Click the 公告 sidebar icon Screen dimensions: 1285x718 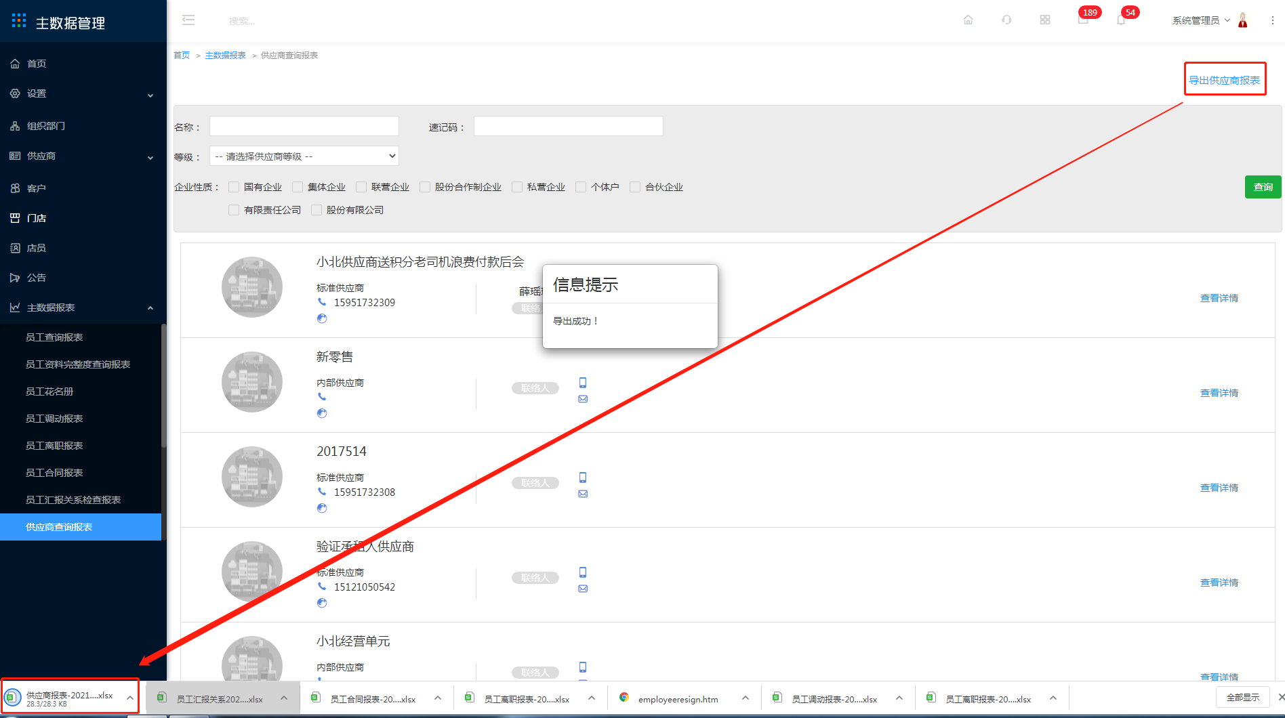pos(15,278)
